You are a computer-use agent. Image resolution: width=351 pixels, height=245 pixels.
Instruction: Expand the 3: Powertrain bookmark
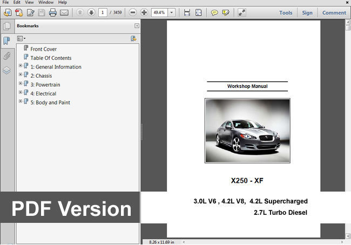click(21, 84)
